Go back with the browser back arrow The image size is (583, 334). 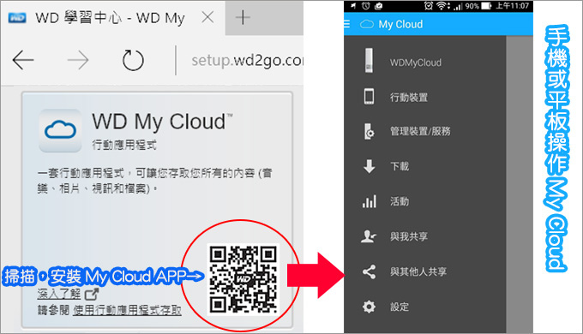23,60
